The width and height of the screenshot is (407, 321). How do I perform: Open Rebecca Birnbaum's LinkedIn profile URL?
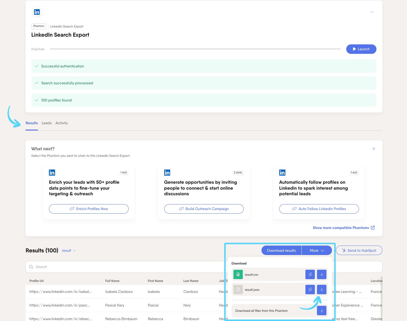[60, 319]
